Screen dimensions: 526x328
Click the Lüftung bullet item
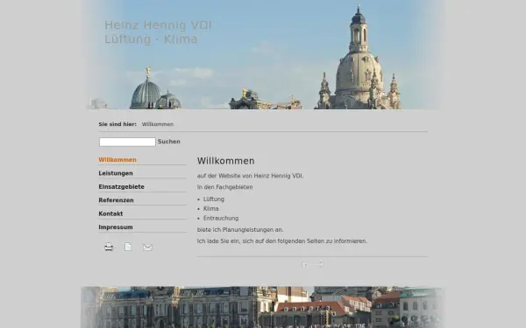(214, 199)
